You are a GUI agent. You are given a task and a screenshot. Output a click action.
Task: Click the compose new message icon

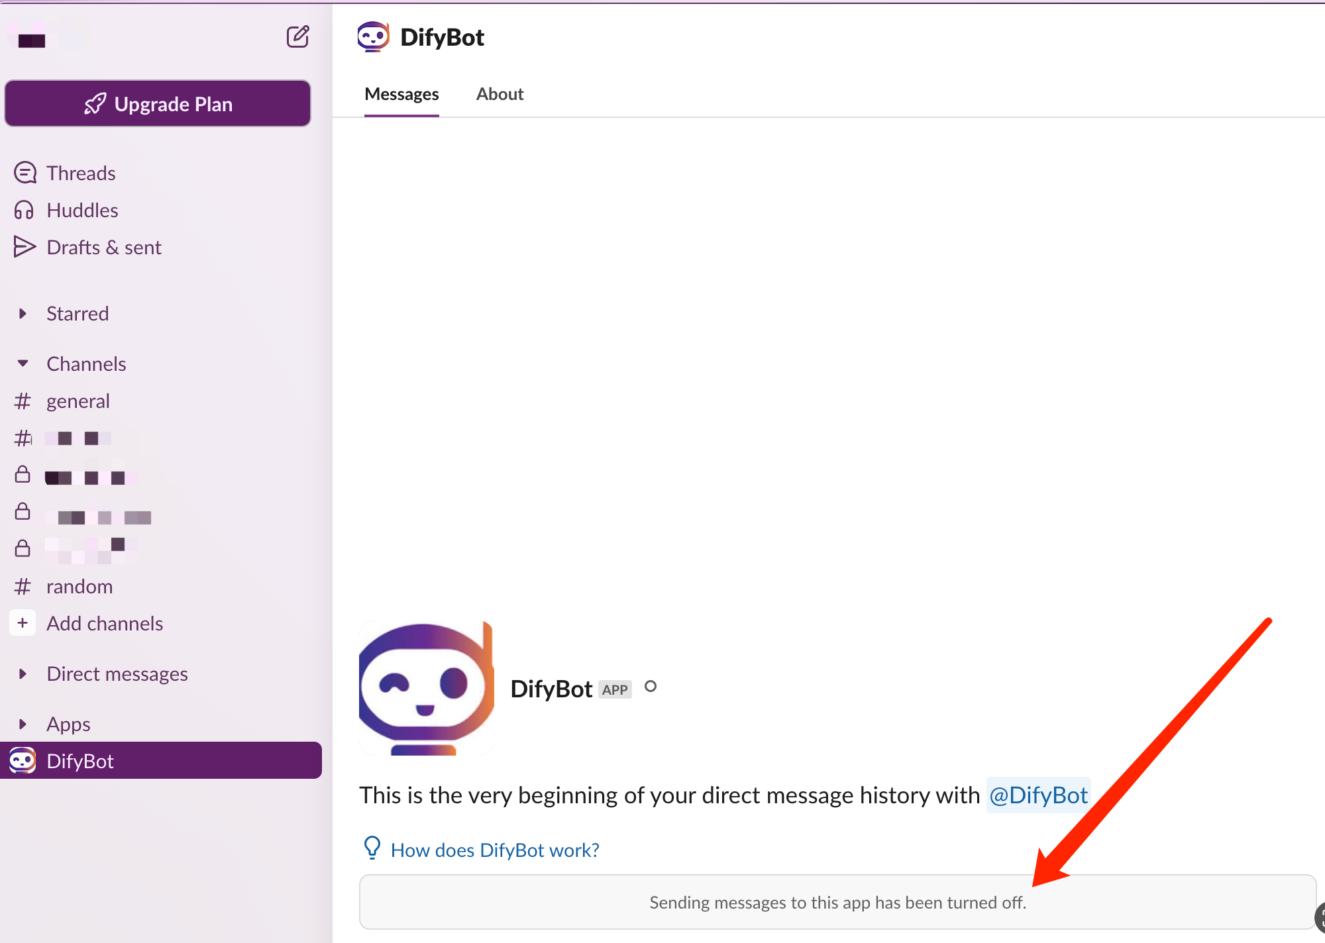click(x=297, y=36)
